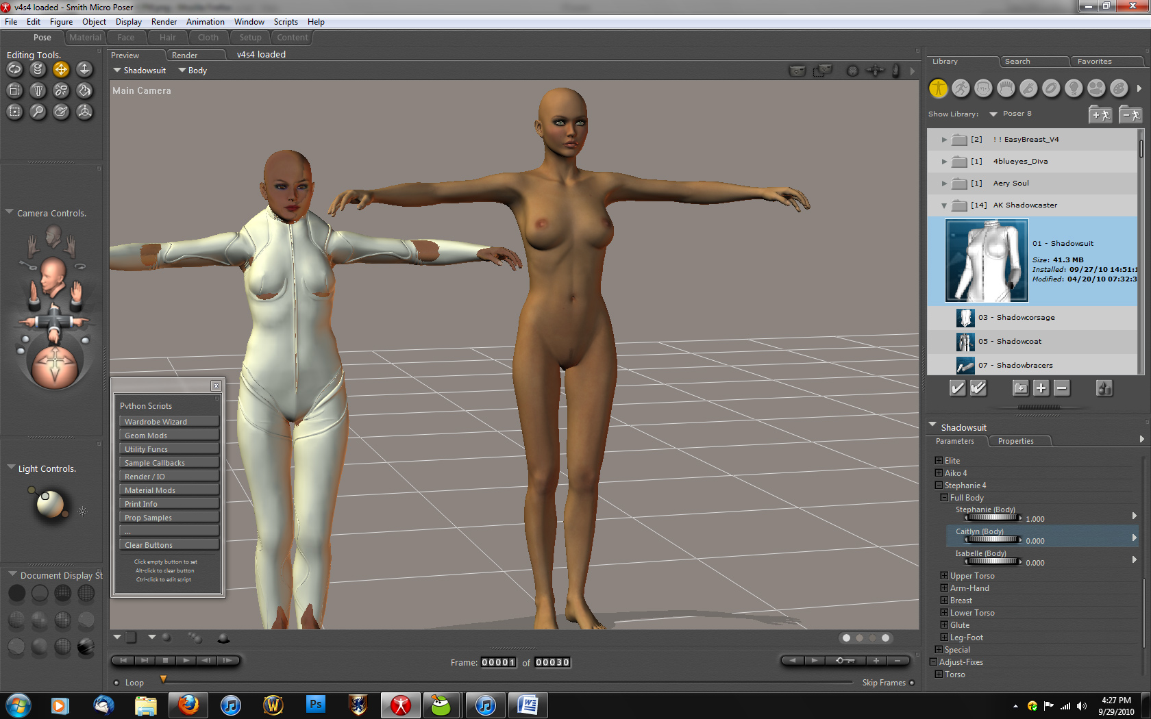
Task: Add item to library with plus button
Action: click(1041, 388)
